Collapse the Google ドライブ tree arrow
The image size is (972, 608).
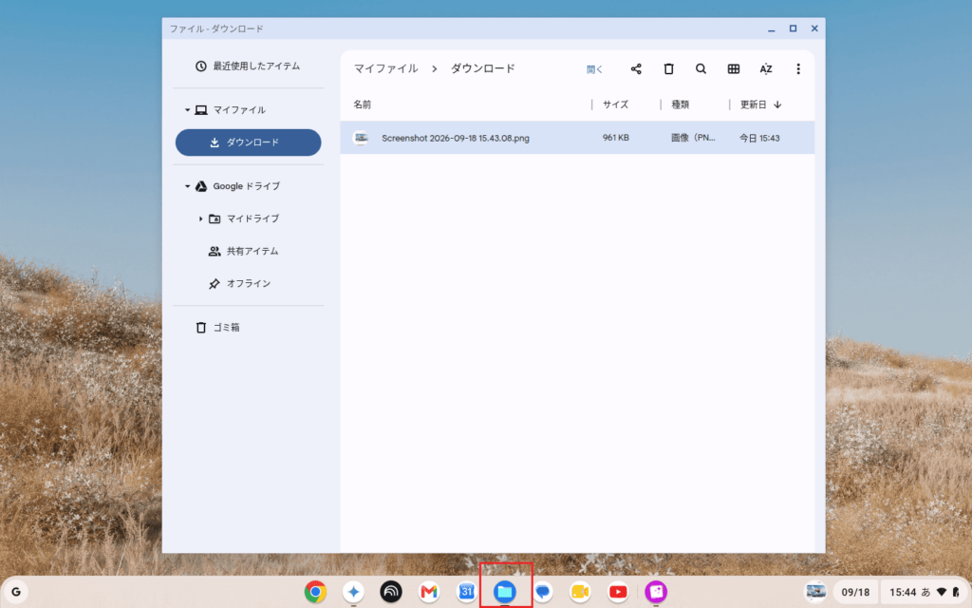(x=187, y=186)
